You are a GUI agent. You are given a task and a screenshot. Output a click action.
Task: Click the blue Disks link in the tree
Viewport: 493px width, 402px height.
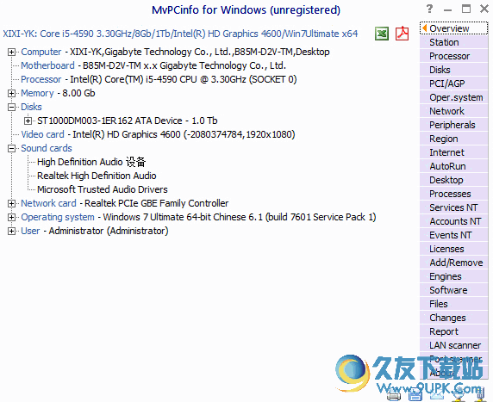31,107
